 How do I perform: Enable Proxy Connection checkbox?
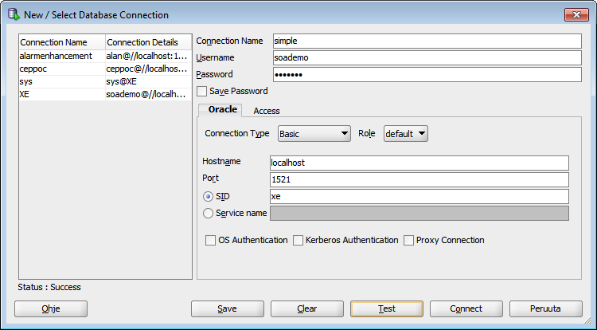pos(408,240)
